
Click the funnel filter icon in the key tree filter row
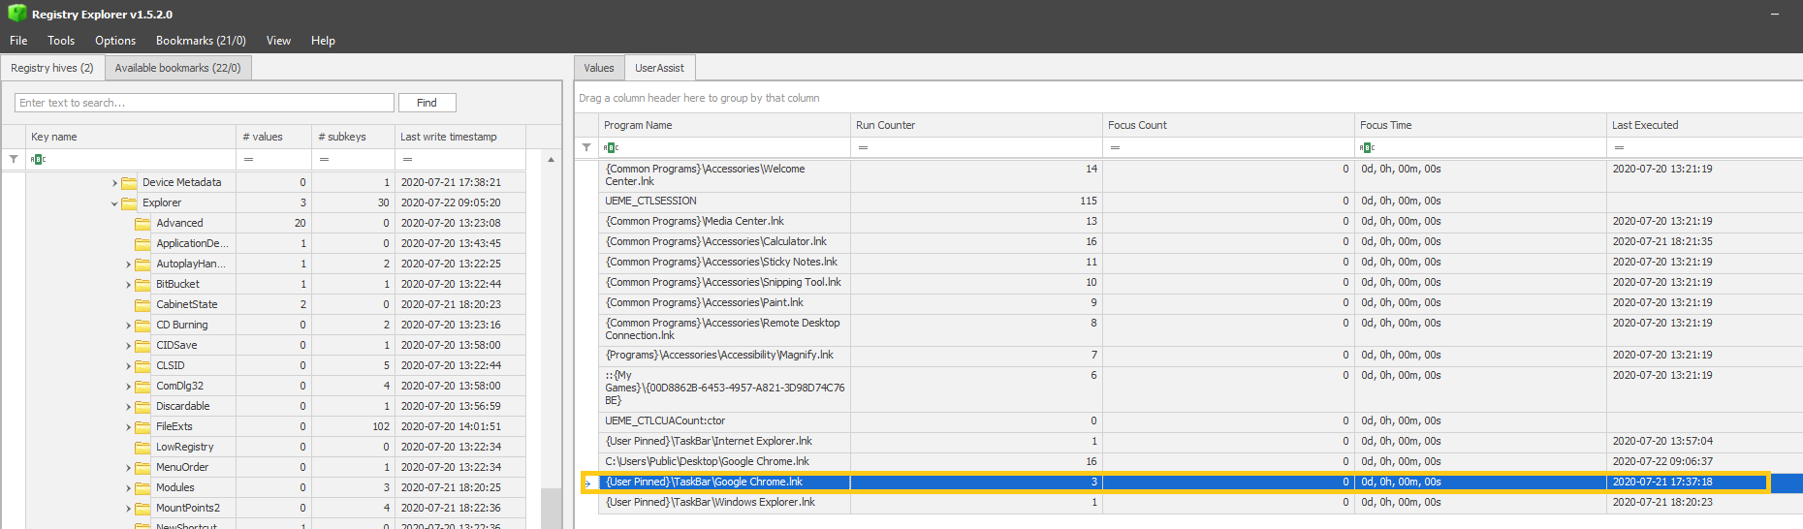click(14, 159)
